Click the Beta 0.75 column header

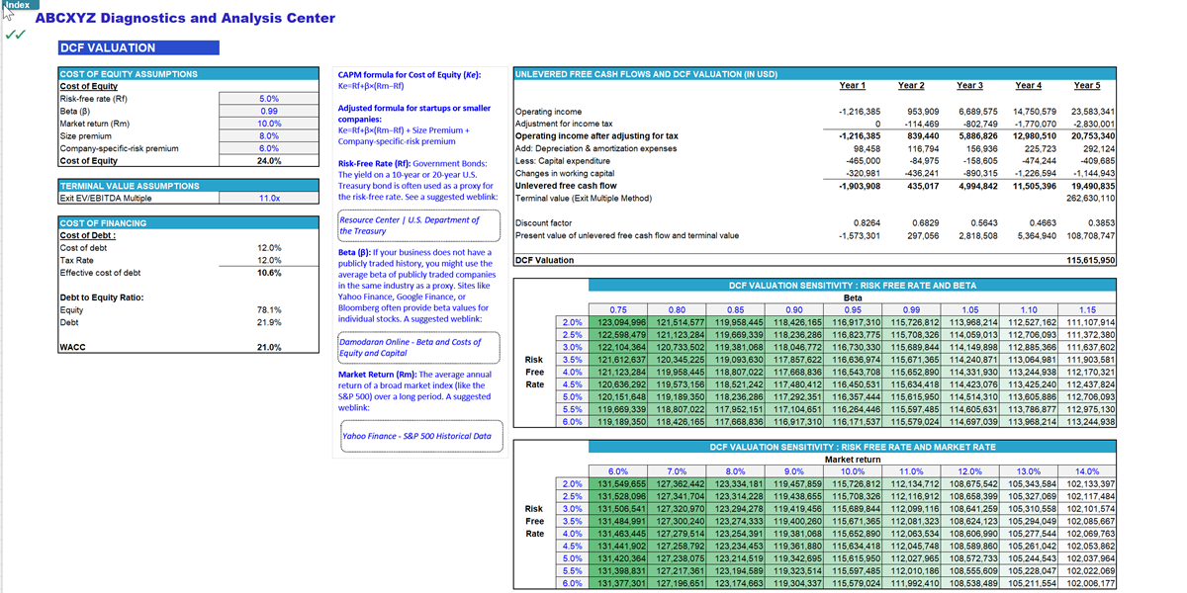click(618, 310)
